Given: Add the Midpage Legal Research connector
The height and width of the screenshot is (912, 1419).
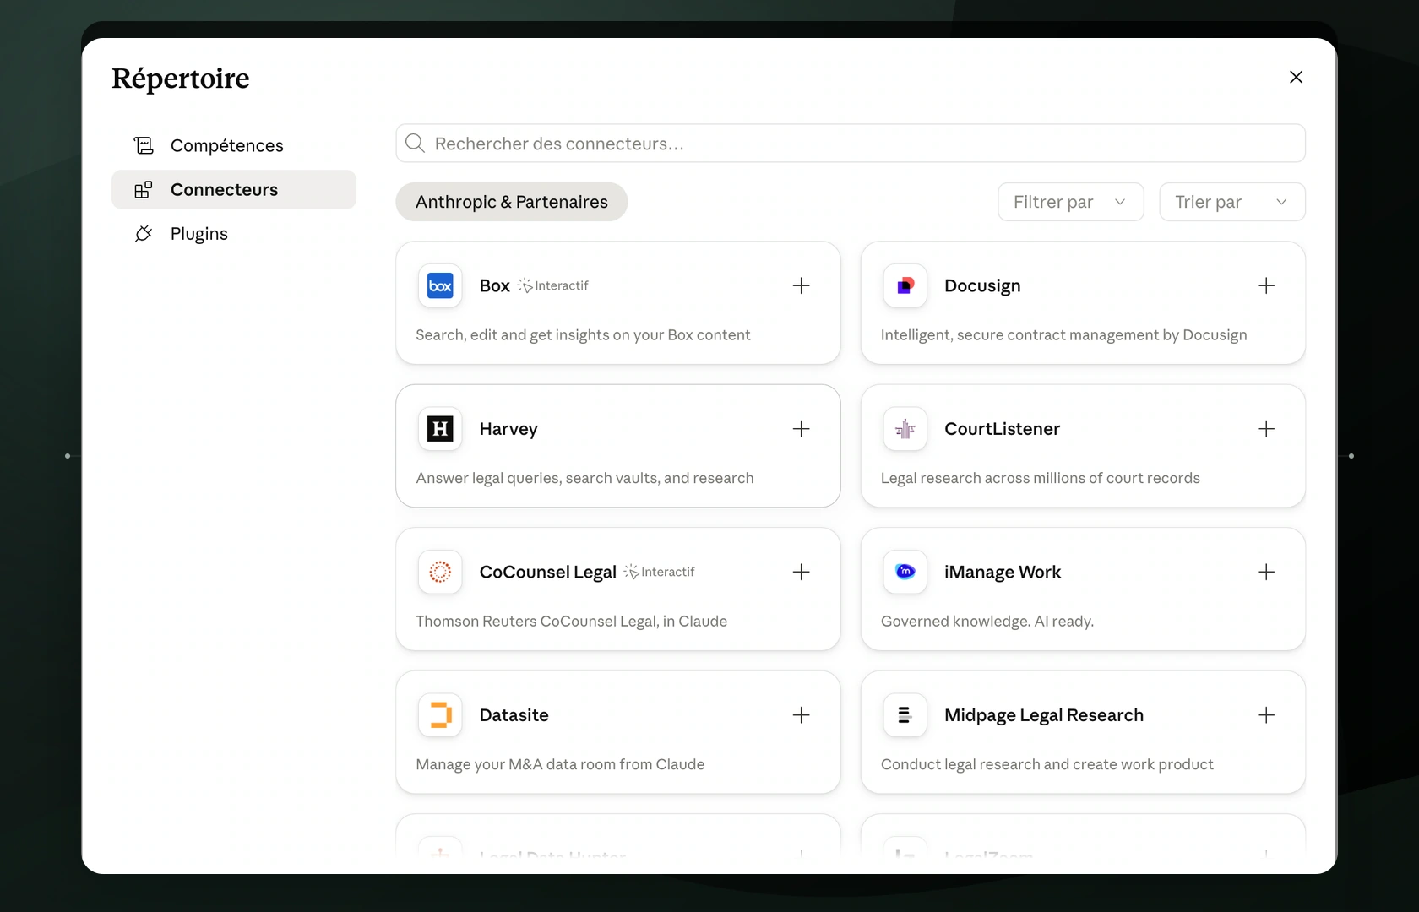Looking at the screenshot, I should pyautogui.click(x=1266, y=715).
